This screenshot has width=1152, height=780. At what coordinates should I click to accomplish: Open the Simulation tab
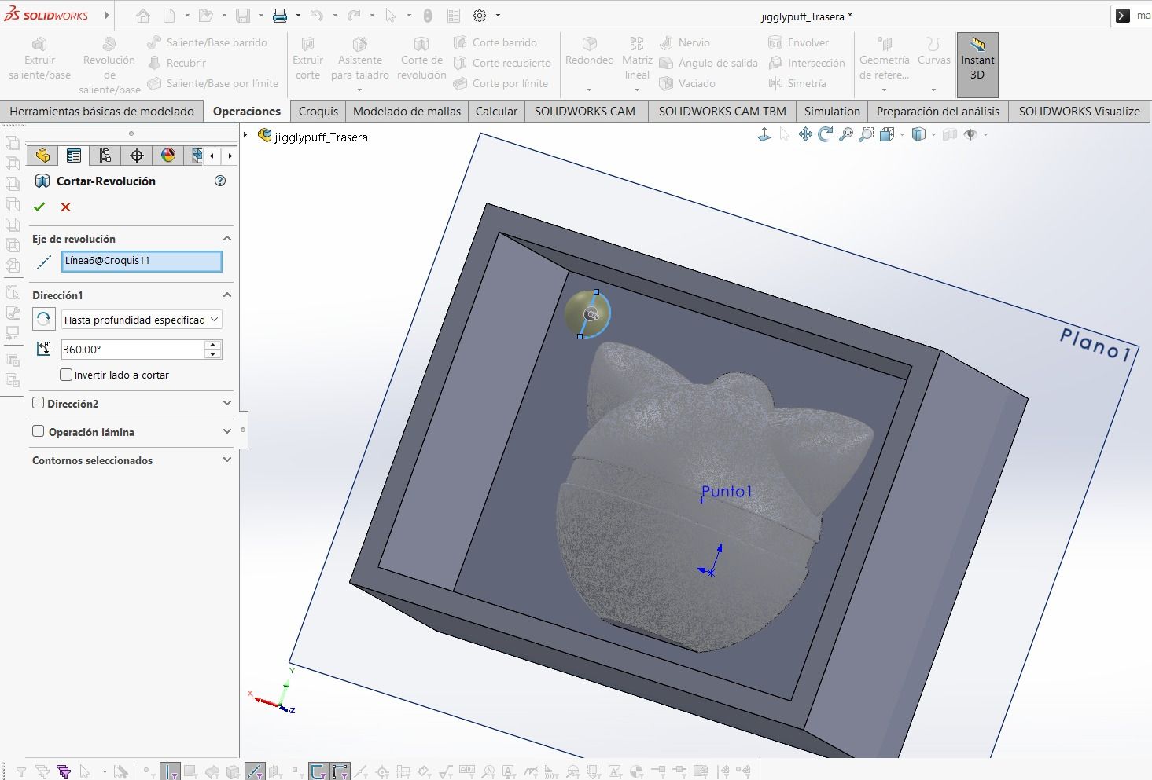click(832, 112)
